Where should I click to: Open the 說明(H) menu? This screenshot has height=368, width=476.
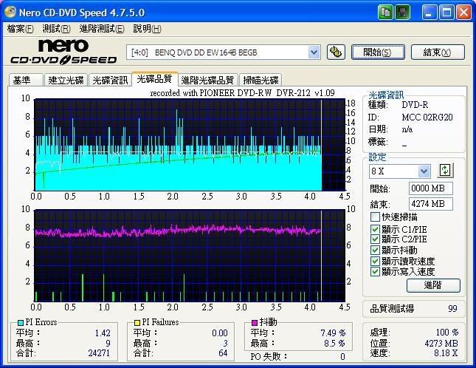148,29
